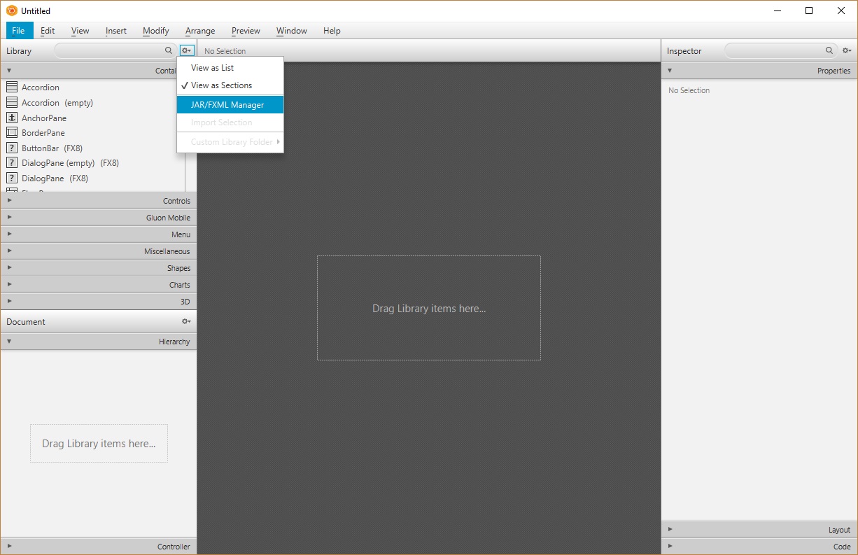Expand the Miscellaneous library section
Screen dimensions: 858x555
(x=99, y=251)
